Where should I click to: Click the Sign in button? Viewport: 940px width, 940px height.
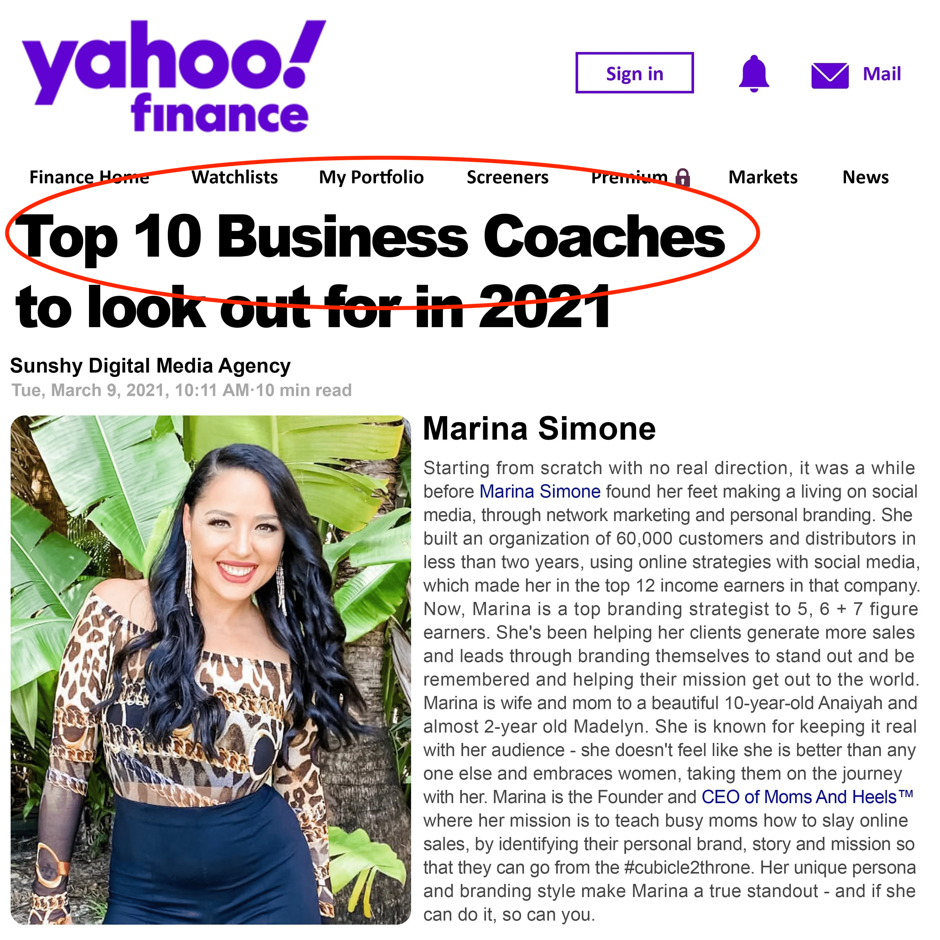[x=634, y=72]
